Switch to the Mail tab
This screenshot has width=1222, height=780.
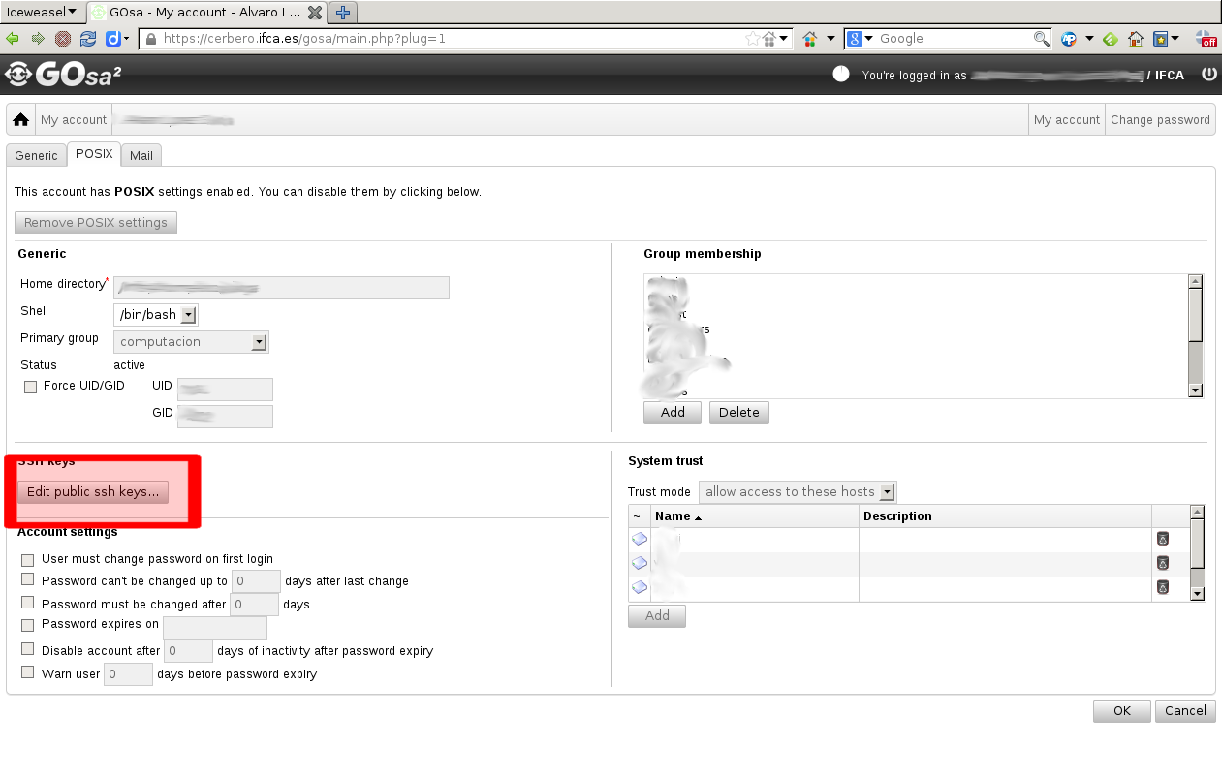[x=141, y=155]
